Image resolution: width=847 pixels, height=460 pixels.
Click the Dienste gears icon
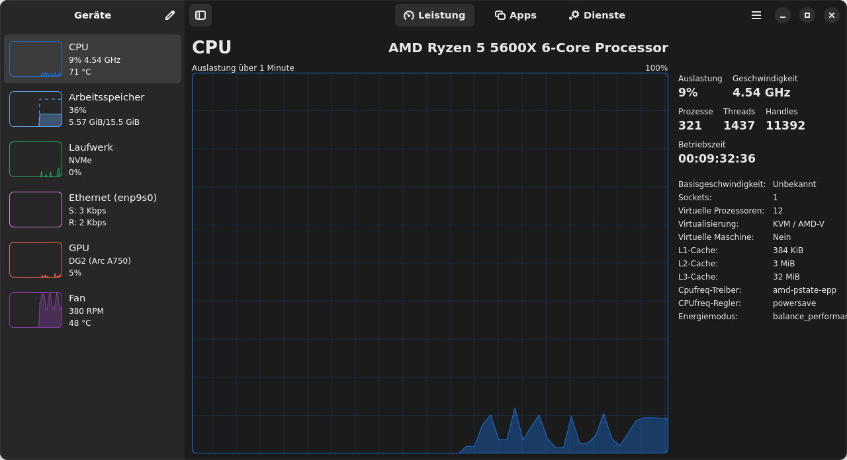[x=574, y=15]
